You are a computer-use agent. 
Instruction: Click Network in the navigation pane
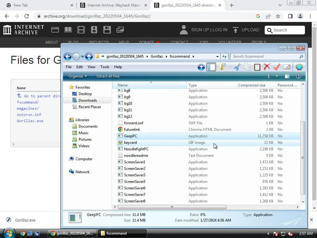(82, 172)
